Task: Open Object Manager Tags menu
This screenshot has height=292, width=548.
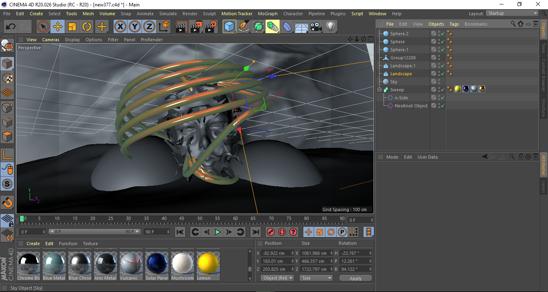Action: coord(454,24)
